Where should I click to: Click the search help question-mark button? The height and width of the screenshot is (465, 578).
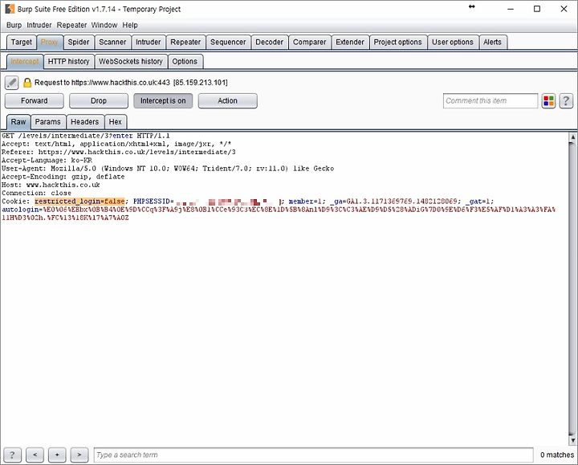(12, 455)
